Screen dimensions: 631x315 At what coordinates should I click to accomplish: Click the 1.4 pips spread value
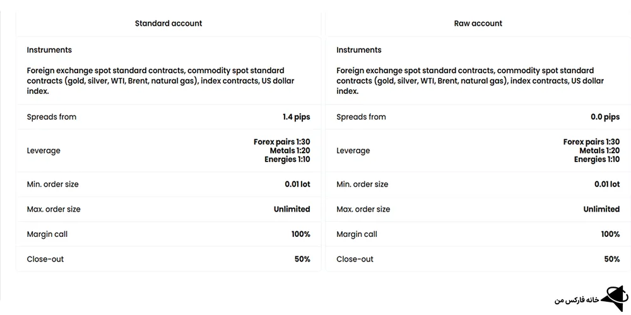click(297, 117)
